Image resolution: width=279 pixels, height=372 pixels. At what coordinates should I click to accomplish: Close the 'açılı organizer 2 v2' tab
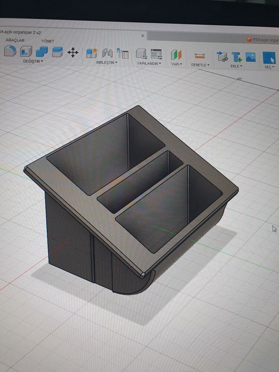(142, 36)
